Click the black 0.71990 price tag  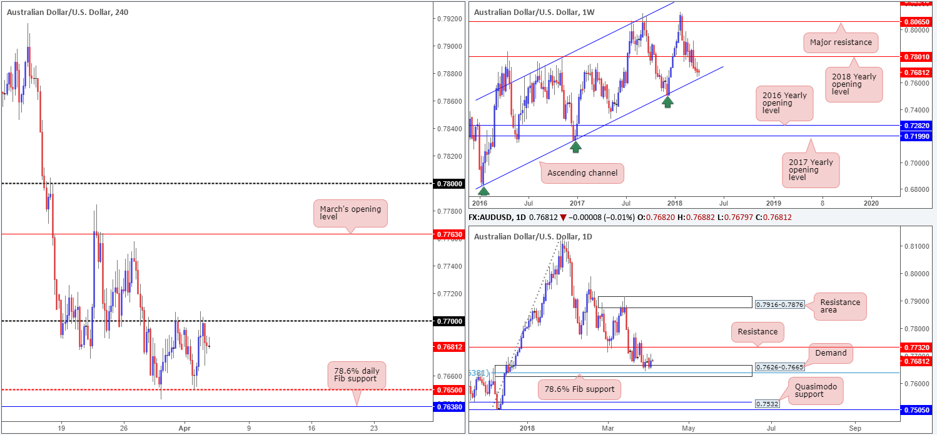(916, 136)
